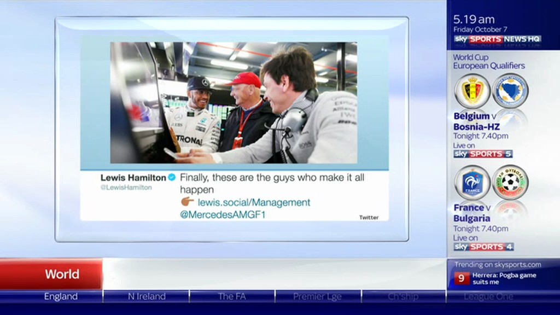This screenshot has height=315, width=560.
Task: Select the League One ticker tab
Action: 488,296
